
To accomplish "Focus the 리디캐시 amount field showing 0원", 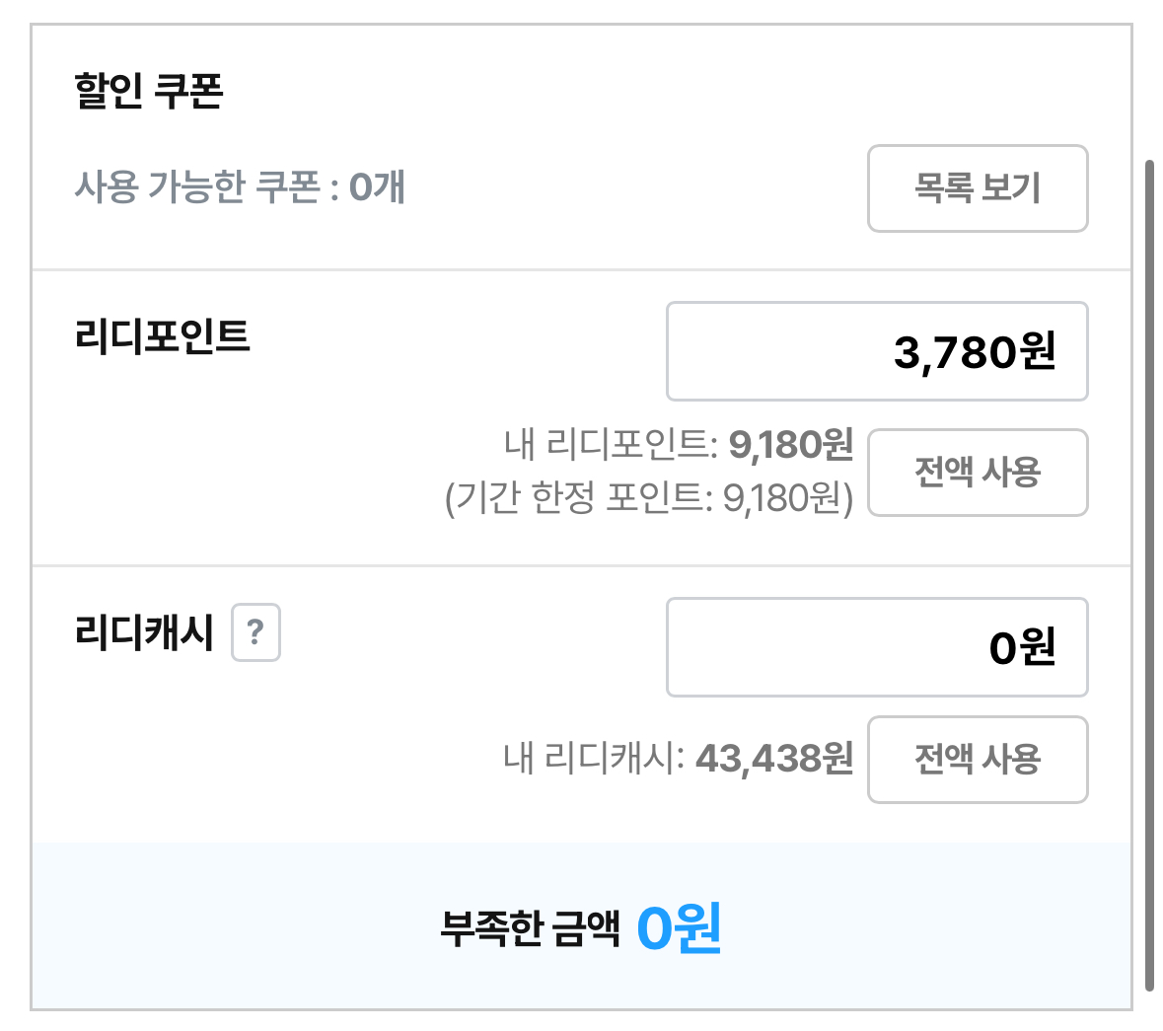I will (876, 647).
